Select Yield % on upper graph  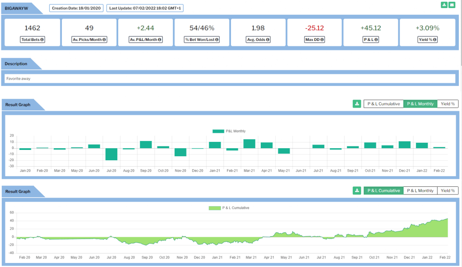[448, 104]
